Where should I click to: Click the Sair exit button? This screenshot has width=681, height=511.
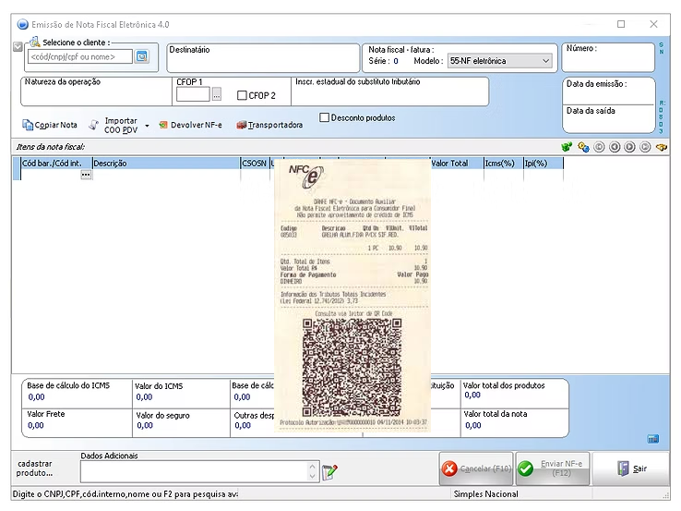coord(631,468)
